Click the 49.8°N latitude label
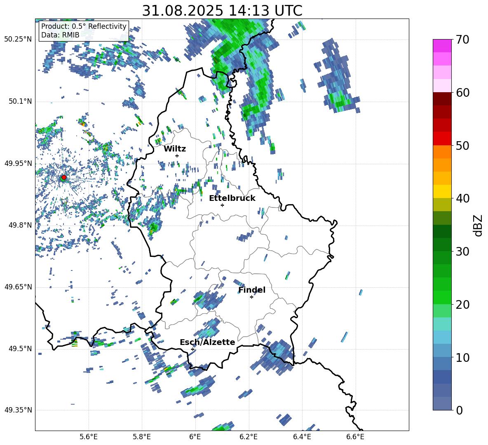Viewport: 488px width, 445px height. [20, 225]
